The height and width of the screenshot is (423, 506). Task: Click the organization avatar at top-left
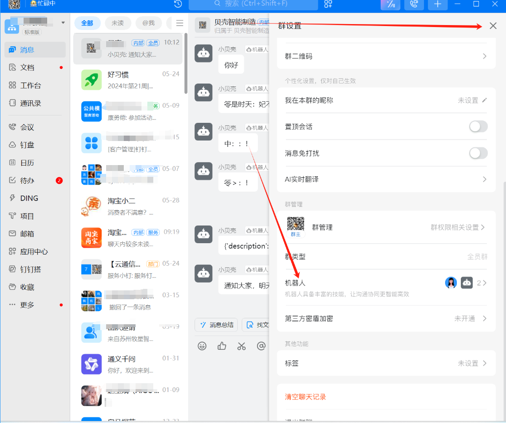12,26
